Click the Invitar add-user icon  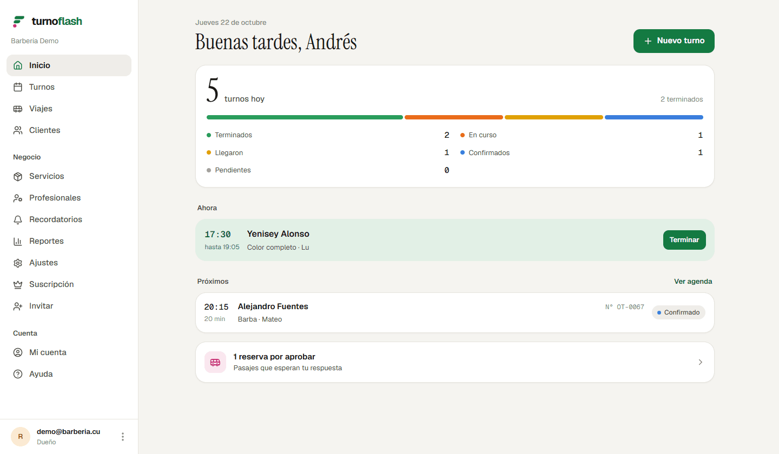(x=18, y=306)
